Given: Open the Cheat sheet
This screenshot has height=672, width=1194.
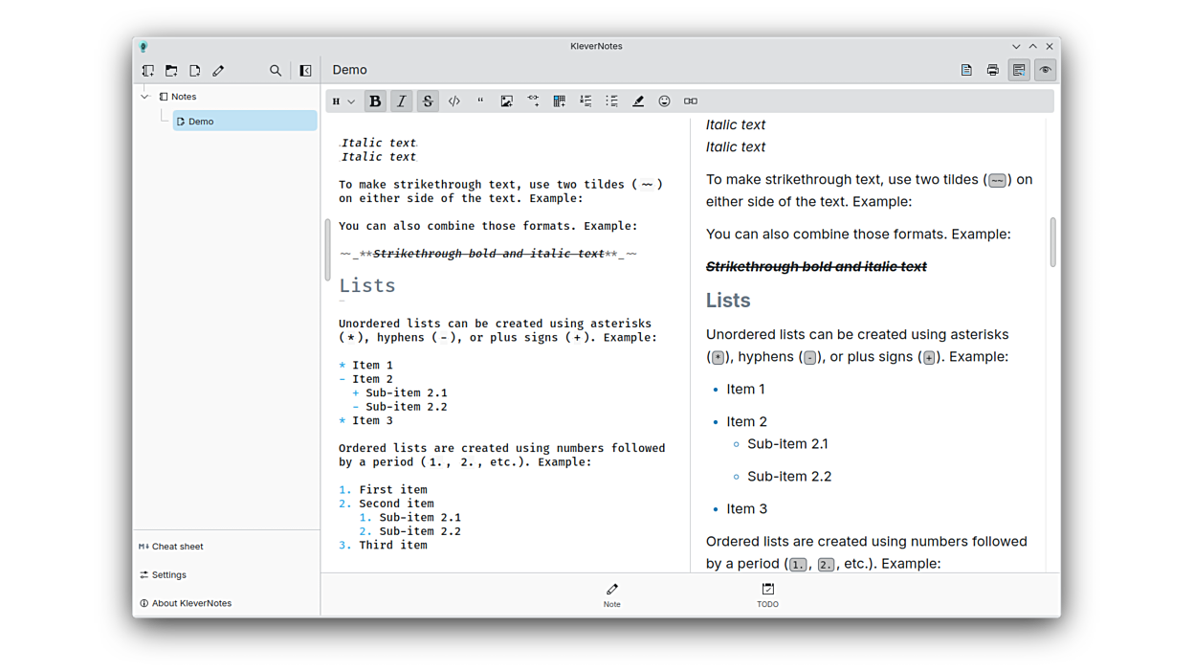Looking at the screenshot, I should [x=177, y=547].
